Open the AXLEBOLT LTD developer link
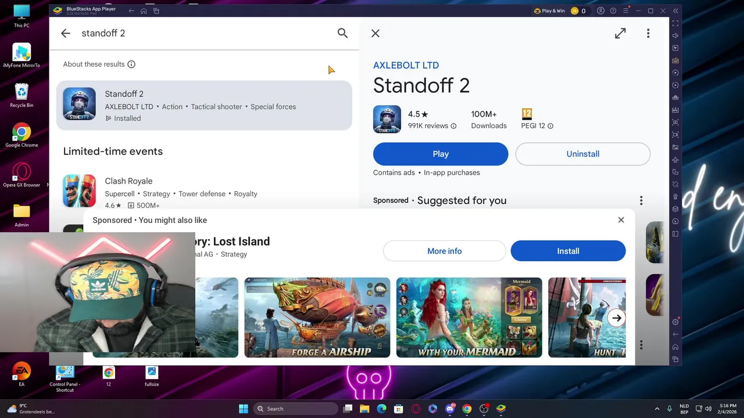Viewport: 744px width, 418px height. click(406, 66)
